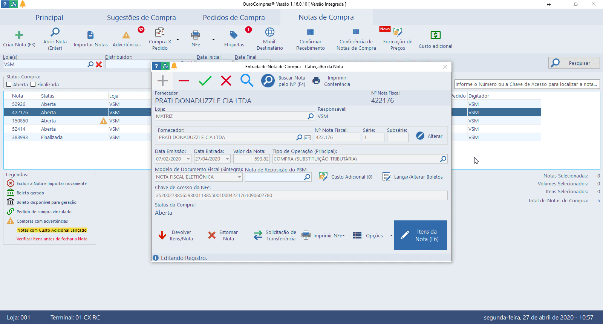
Task: Click Estornar Nota icon
Action: click(x=212, y=235)
